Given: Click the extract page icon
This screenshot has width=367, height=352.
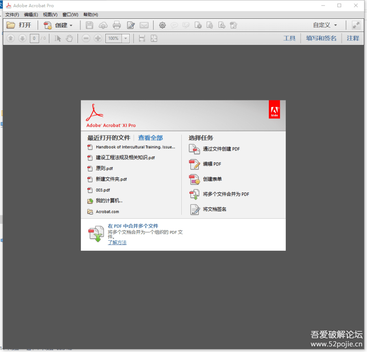Looking at the screenshot, I should [x=222, y=25].
